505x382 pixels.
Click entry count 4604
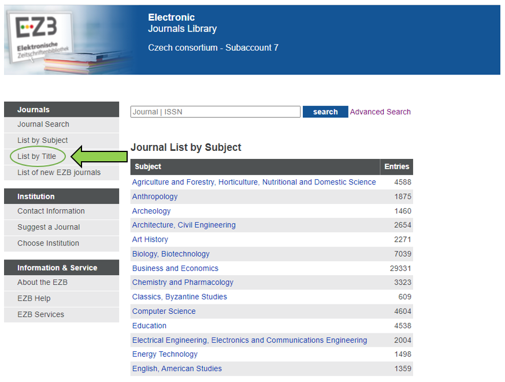click(x=403, y=311)
